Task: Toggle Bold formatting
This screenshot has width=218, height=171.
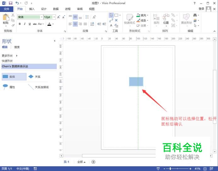Action: pos(20,24)
